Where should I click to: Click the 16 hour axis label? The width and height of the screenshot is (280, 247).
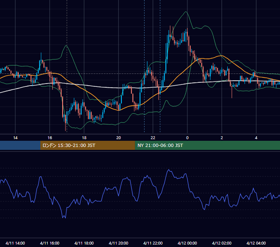tap(50, 138)
